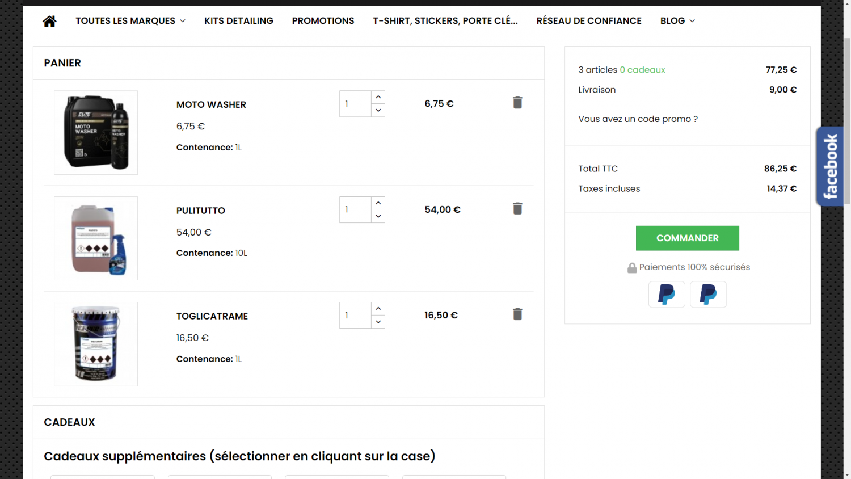The height and width of the screenshot is (479, 851).
Task: Click the Pulitutto product thumbnail
Action: 96,238
